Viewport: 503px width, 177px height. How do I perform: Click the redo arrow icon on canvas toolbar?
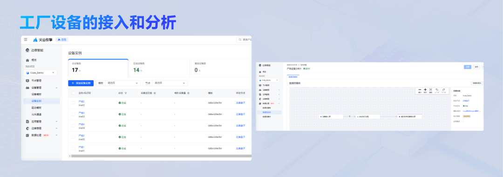(x=443, y=90)
